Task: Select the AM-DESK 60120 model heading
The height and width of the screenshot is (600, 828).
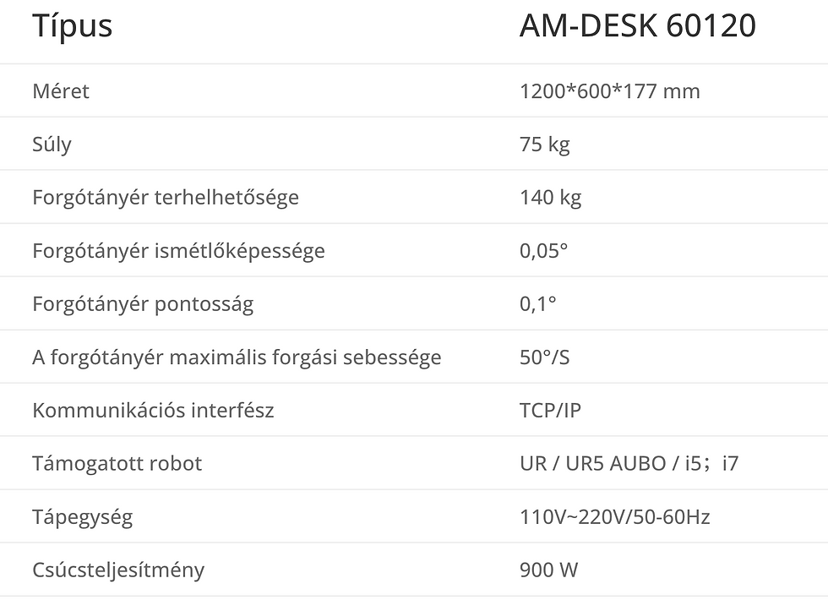Action: click(637, 26)
